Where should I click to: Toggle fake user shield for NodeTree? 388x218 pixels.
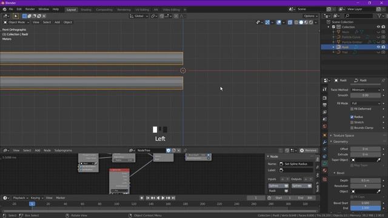[x=169, y=150]
